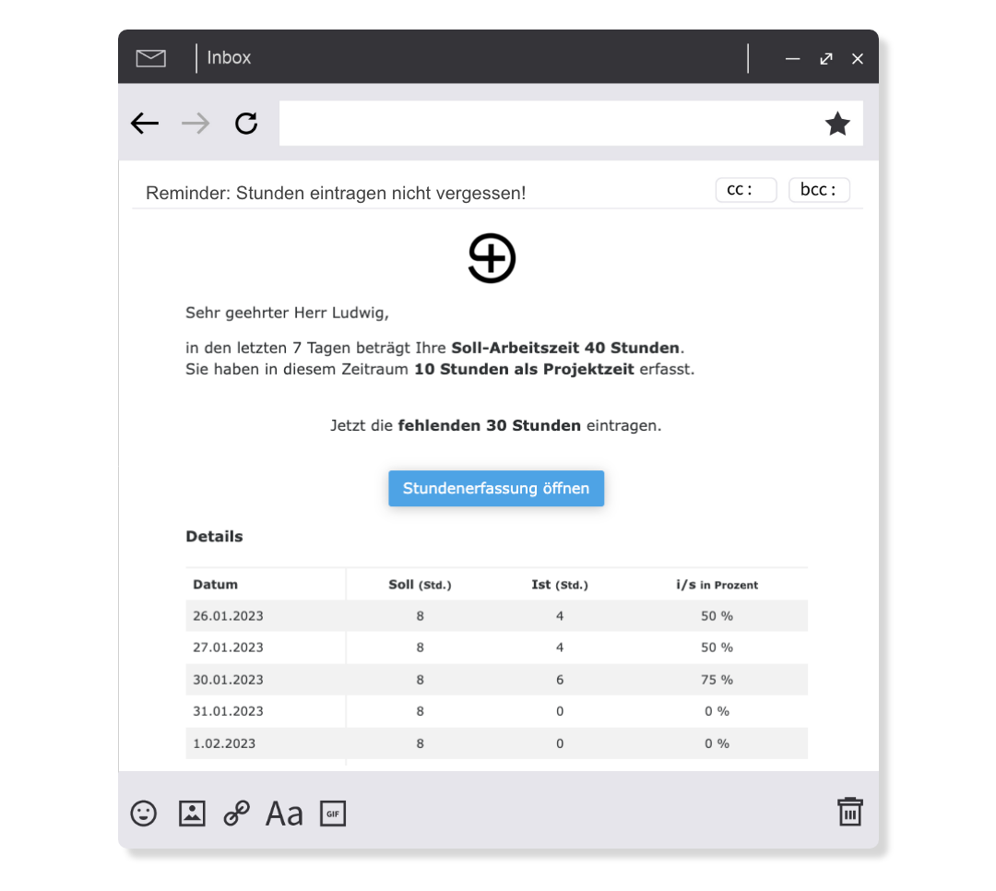Click the circular plus logo
Viewport: 996px width, 891px height.
click(x=492, y=258)
